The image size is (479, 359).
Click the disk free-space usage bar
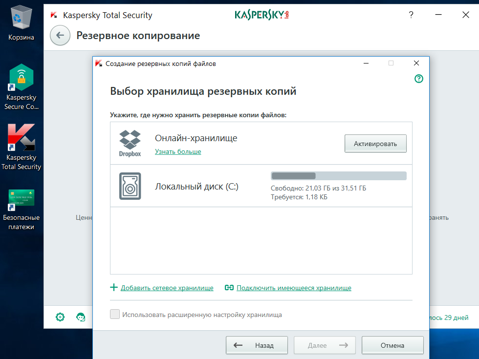pos(338,176)
